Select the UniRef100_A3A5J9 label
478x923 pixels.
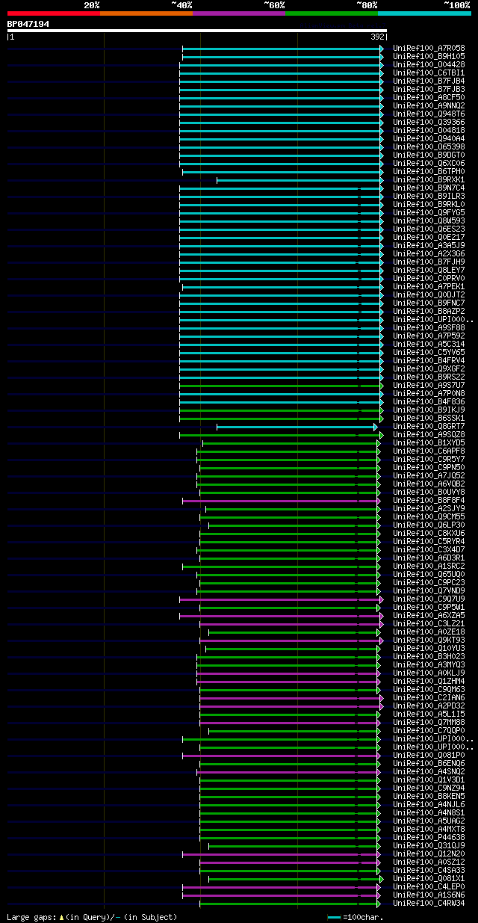pyautogui.click(x=429, y=245)
